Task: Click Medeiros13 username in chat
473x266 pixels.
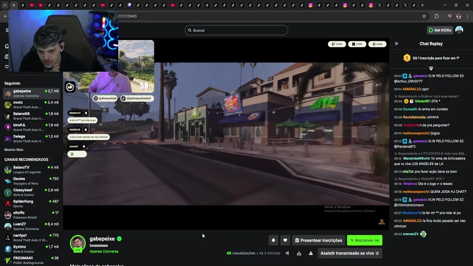Action: tap(411, 213)
